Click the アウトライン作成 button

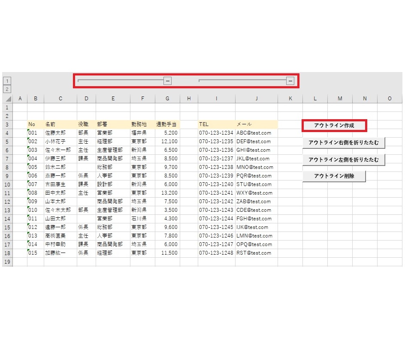point(334,125)
